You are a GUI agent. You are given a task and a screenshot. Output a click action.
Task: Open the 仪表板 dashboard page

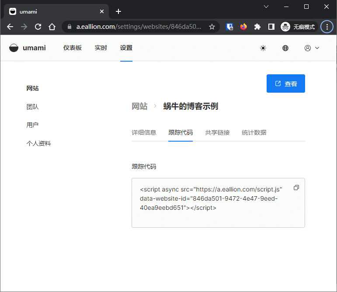pos(73,48)
